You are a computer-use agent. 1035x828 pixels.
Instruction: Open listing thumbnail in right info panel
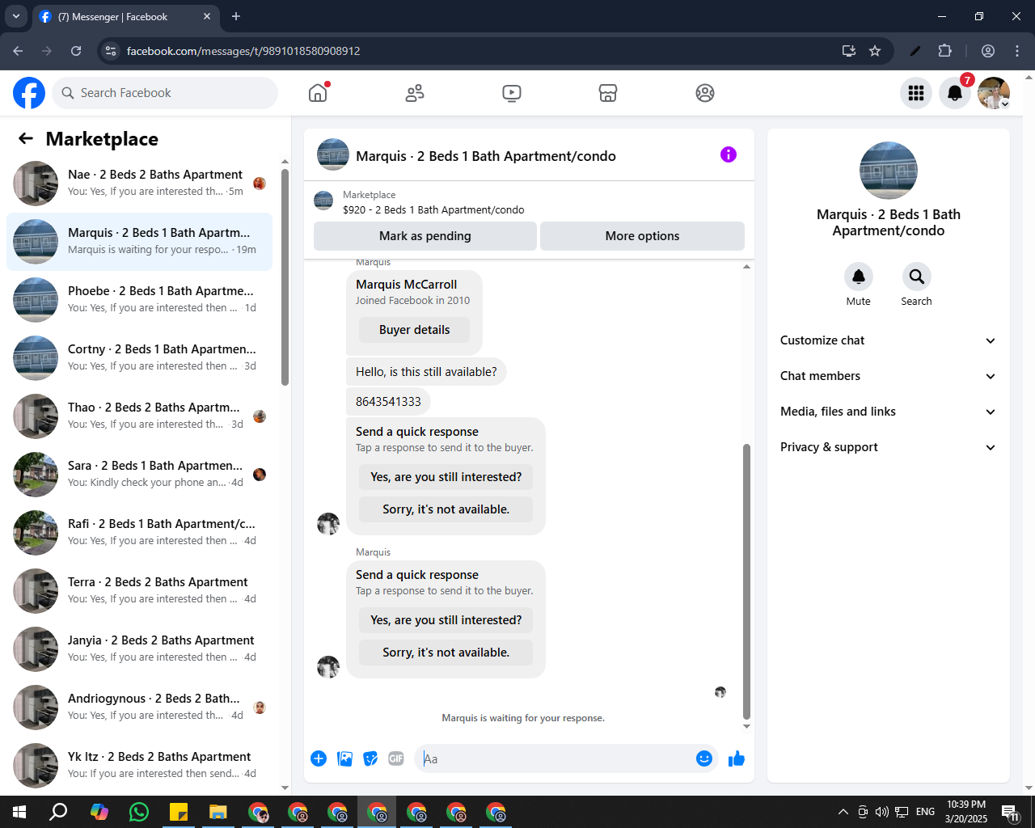[x=889, y=171]
